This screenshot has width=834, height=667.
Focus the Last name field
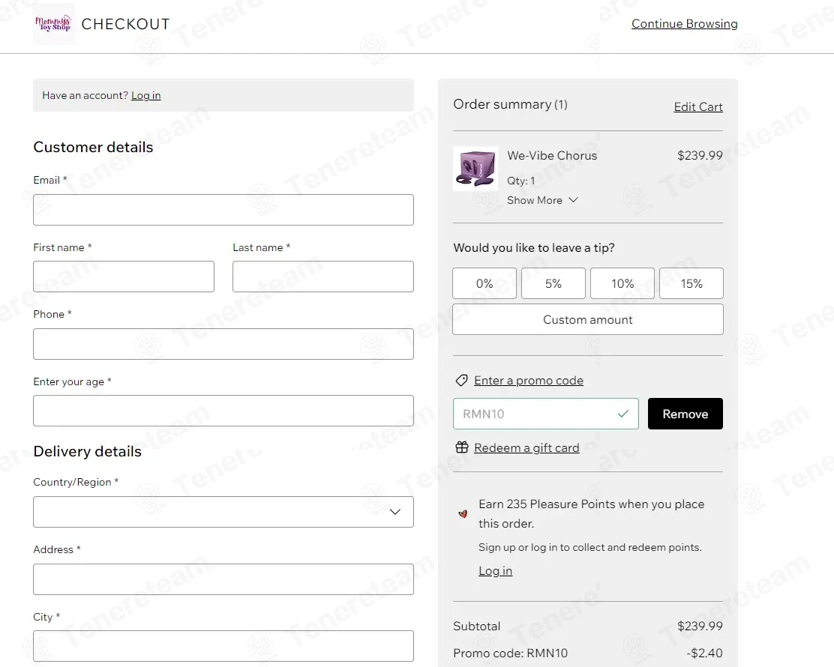click(322, 277)
